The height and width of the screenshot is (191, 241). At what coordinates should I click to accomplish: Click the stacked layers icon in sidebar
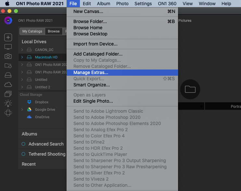coord(8,94)
